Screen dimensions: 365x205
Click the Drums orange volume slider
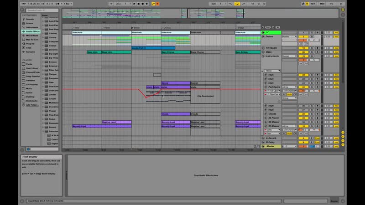[303, 41]
